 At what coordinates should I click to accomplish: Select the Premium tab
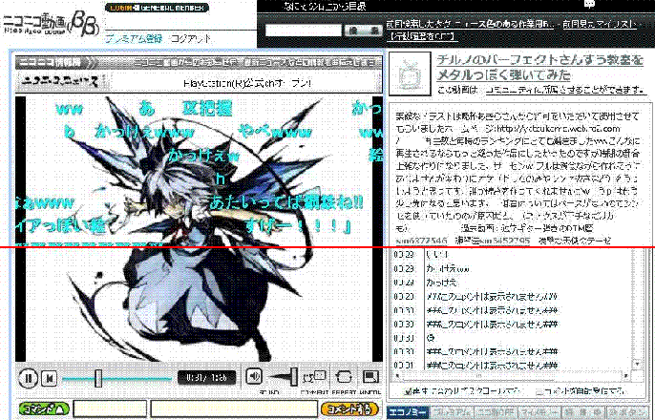(x=452, y=412)
